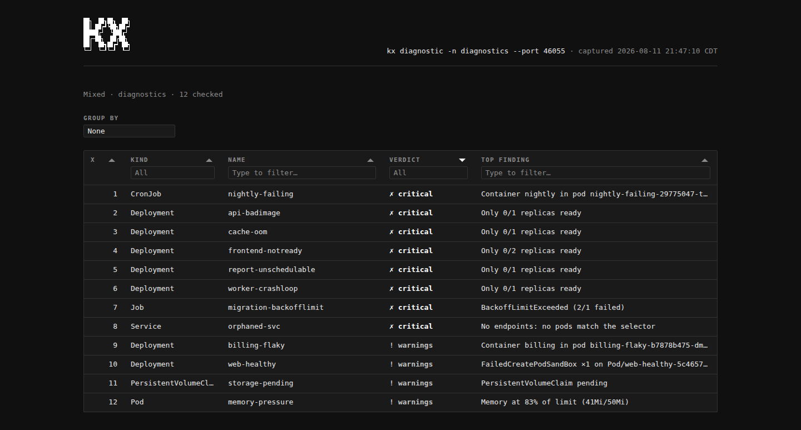The width and height of the screenshot is (801, 430).
Task: Click 'Mixed · diagnostics · 12 checked' summary
Action: (x=153, y=95)
